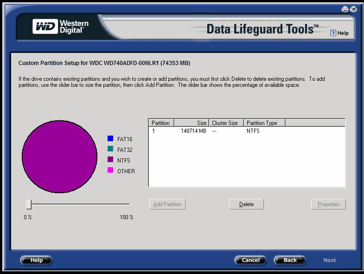Click the Data Lifeguard Tools title
The width and height of the screenshot is (364, 274).
262,29
